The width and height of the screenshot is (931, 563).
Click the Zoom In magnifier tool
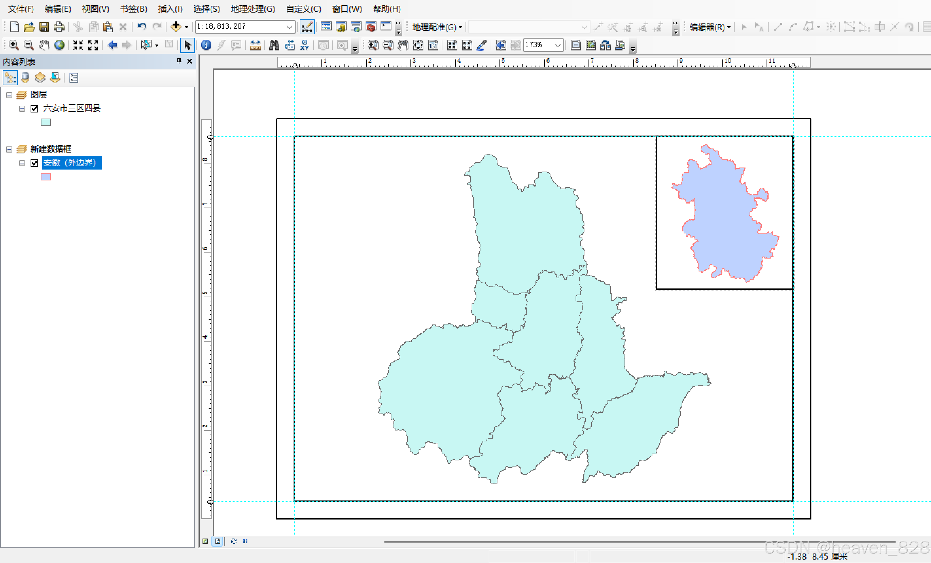pyautogui.click(x=14, y=45)
